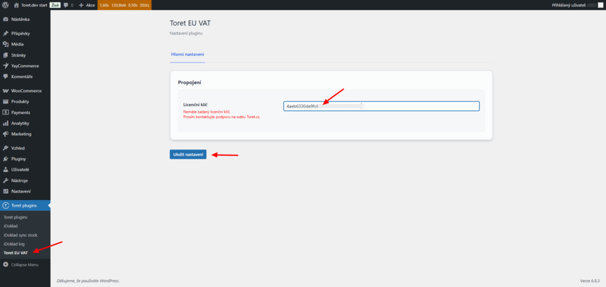This screenshot has height=287, width=606.
Task: Click the Licenční klíč field label
Action: (195, 105)
